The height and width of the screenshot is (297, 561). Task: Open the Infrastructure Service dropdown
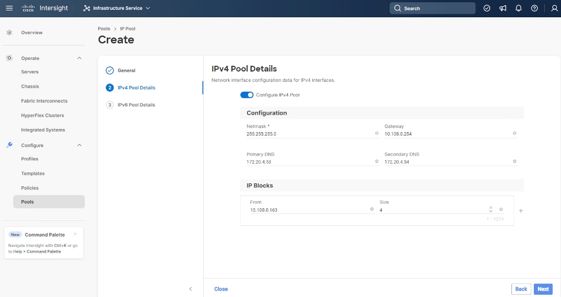tap(117, 8)
